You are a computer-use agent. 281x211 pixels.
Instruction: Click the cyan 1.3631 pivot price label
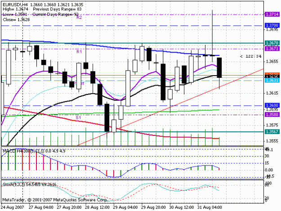272,81
